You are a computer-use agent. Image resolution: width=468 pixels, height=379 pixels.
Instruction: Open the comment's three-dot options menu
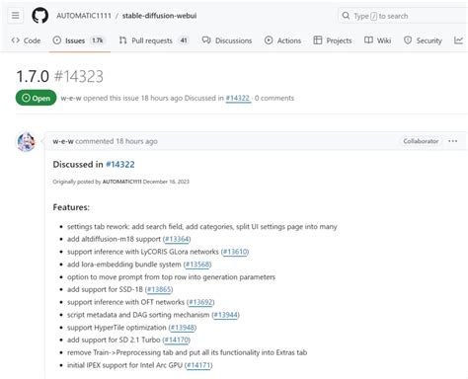coord(453,141)
